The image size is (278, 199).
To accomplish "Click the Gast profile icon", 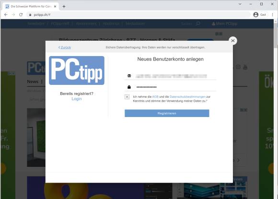I will [x=256, y=15].
